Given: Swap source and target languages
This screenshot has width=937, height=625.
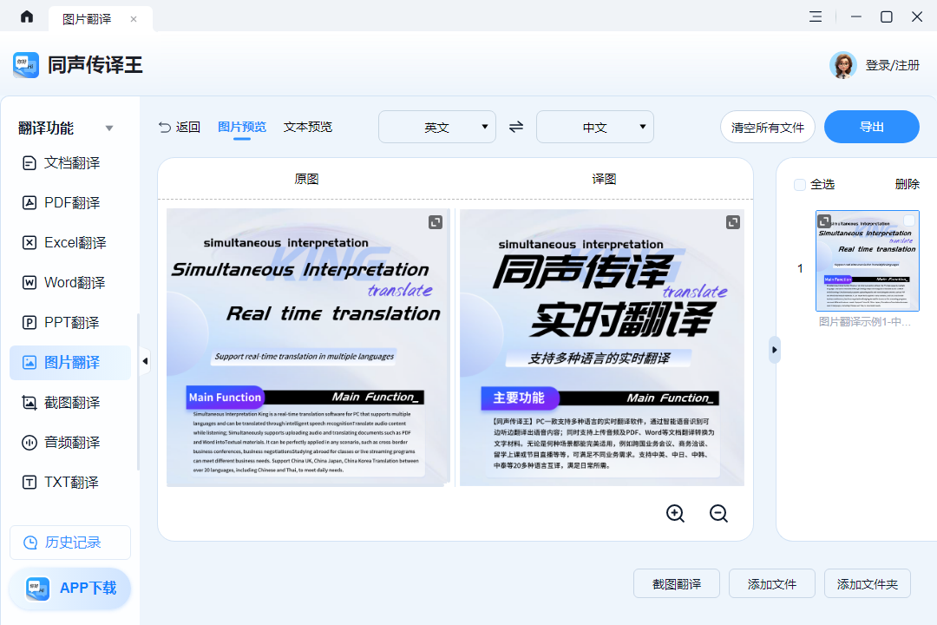Looking at the screenshot, I should point(516,127).
